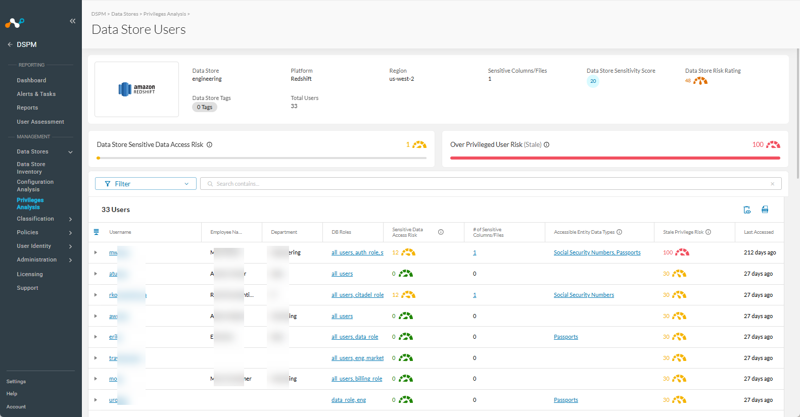Export users list to CSV icon
This screenshot has width=800, height=417.
click(x=765, y=210)
